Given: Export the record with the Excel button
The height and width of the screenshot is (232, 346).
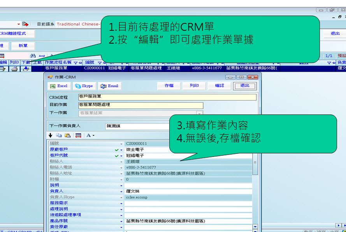Looking at the screenshot, I should [58, 86].
